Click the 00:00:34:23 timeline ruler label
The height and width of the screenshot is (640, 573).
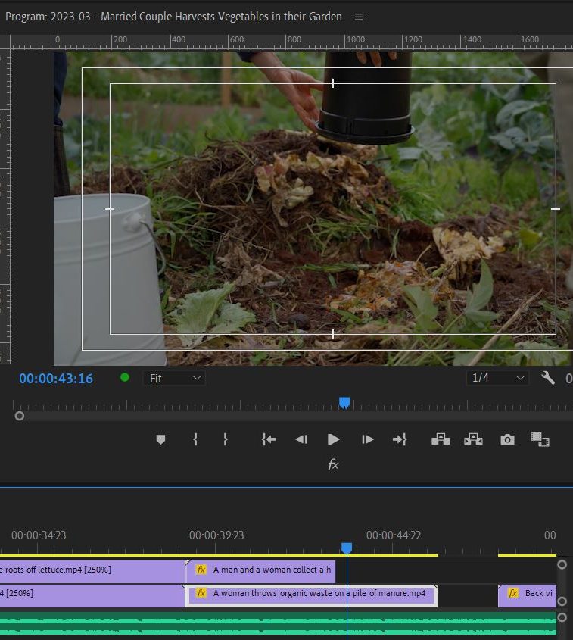pyautogui.click(x=39, y=535)
